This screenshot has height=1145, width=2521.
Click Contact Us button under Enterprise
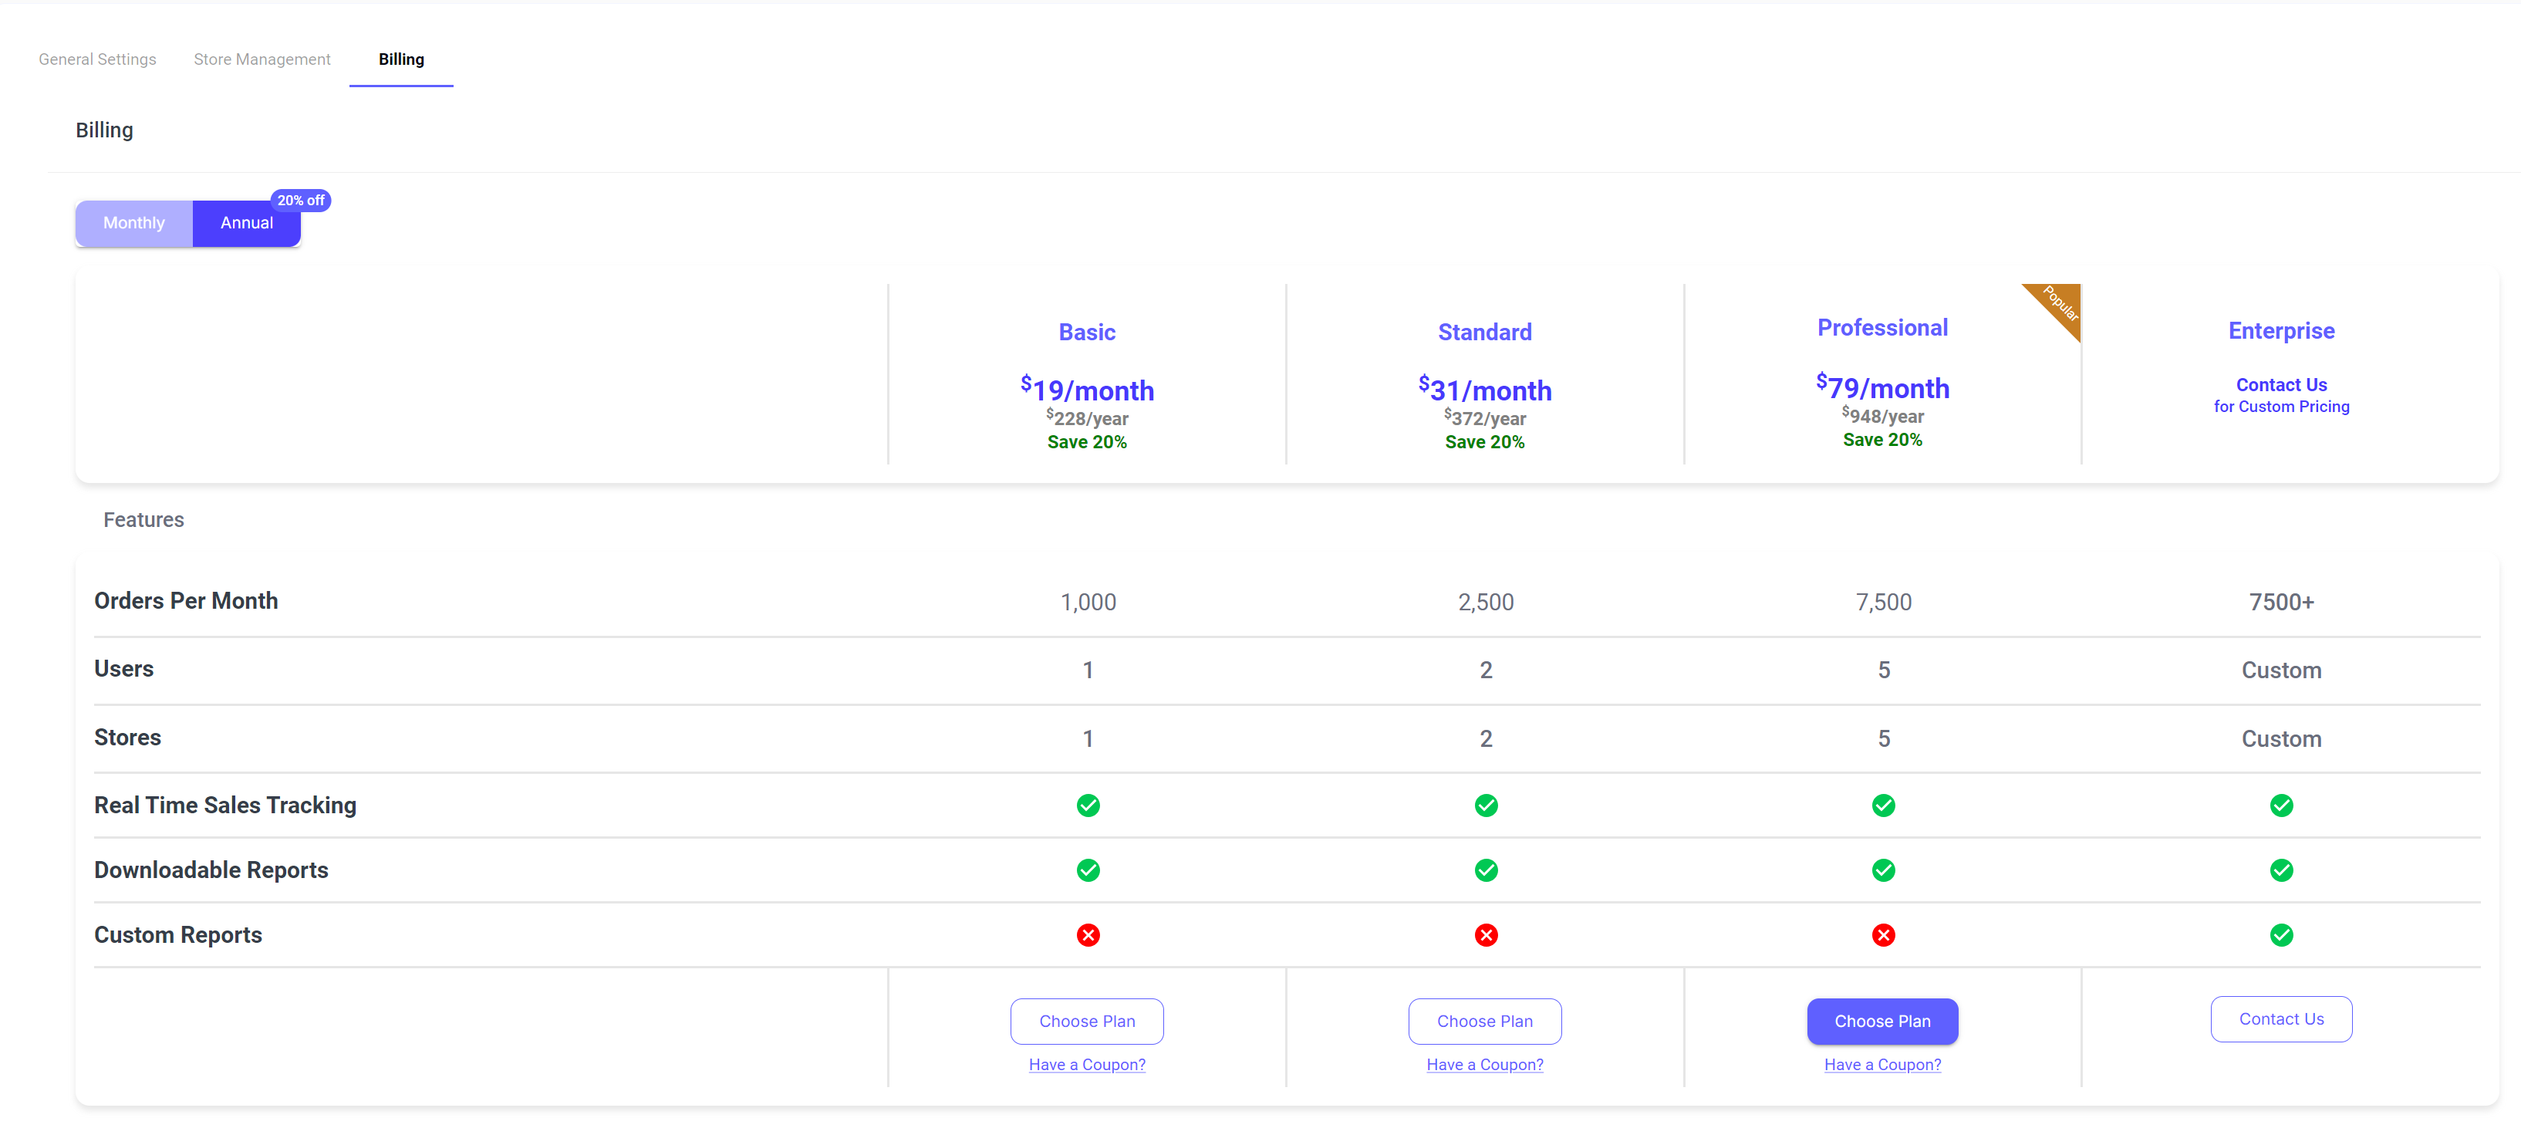(x=2280, y=1018)
